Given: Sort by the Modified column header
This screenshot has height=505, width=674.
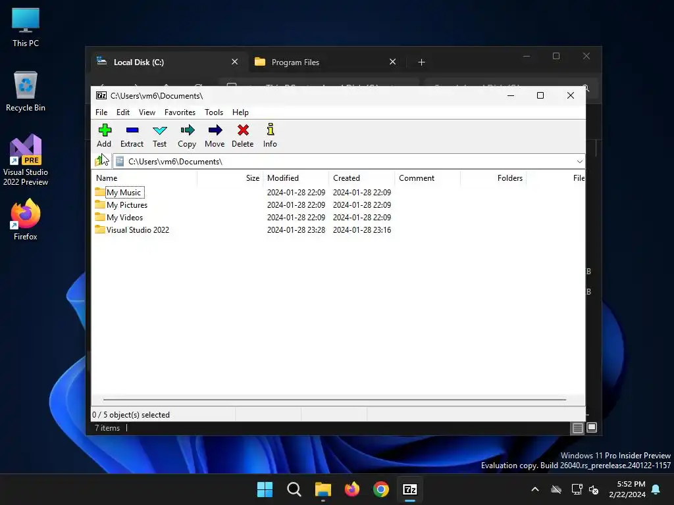Looking at the screenshot, I should [x=296, y=178].
